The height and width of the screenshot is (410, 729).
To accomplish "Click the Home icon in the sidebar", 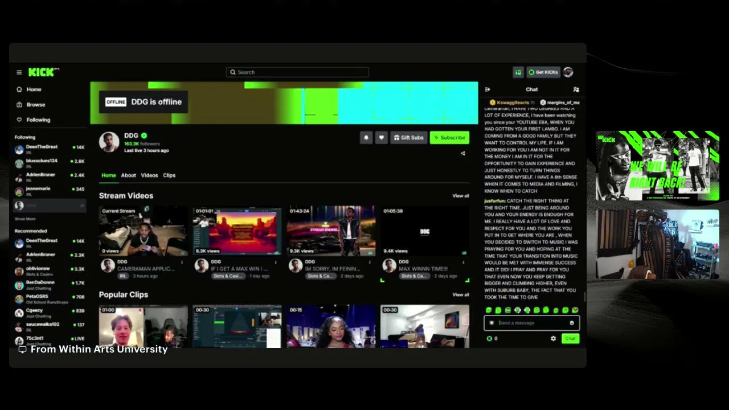I will coord(19,89).
